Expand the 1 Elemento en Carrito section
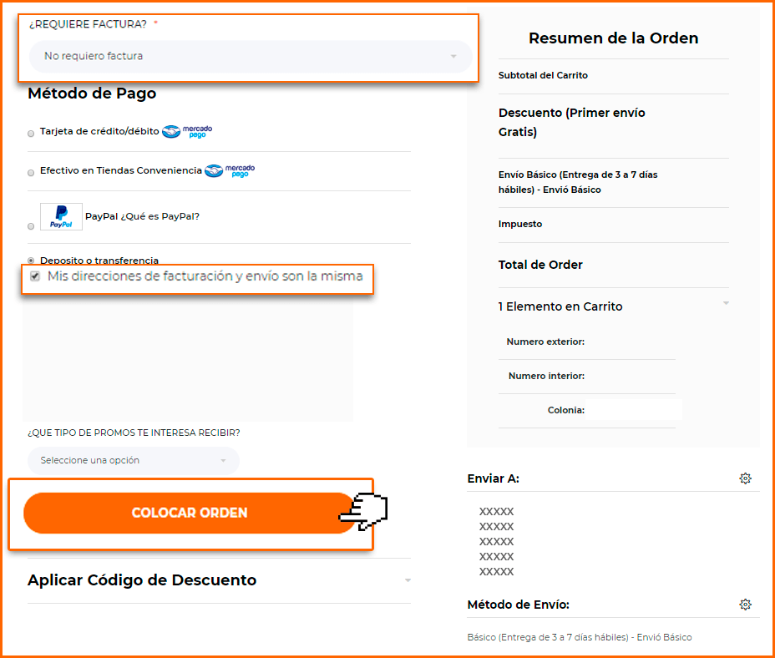 point(613,306)
